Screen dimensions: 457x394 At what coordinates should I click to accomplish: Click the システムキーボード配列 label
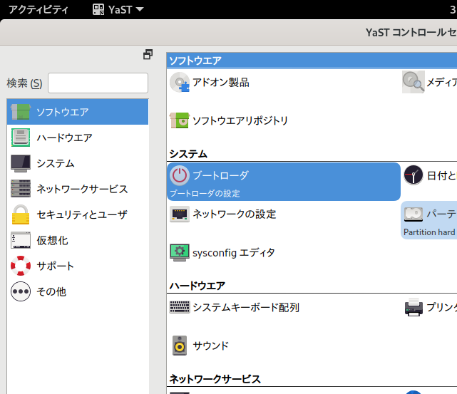point(246,307)
